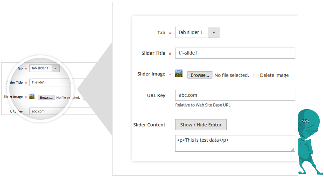Image resolution: width=324 pixels, height=177 pixels.
Task: Focus the large URL Key field containing abc.com
Action: pos(235,95)
